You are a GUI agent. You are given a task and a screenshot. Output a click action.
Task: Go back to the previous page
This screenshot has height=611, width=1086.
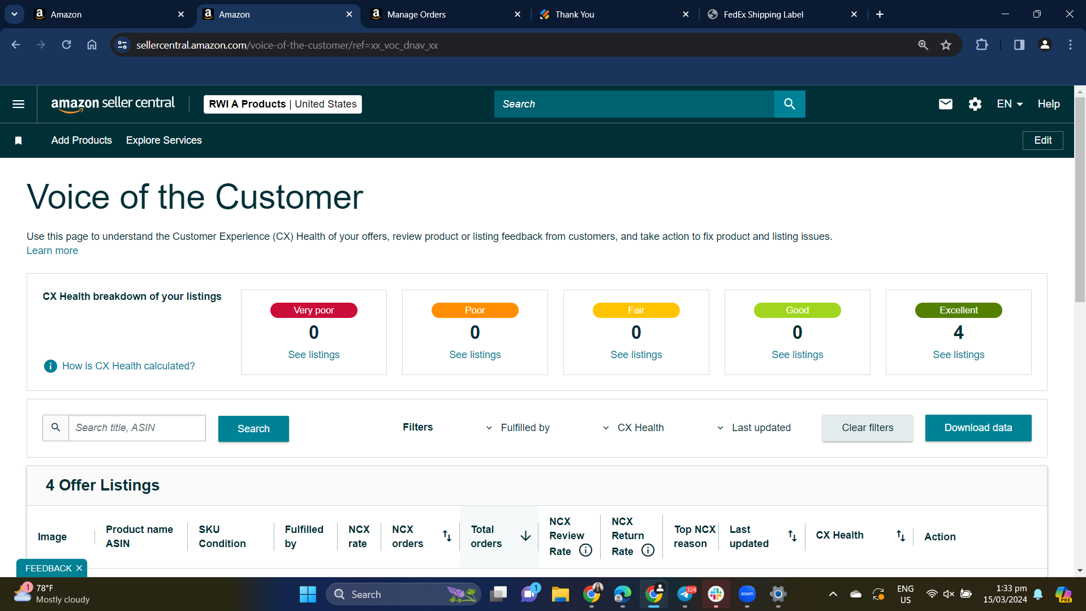pos(16,45)
